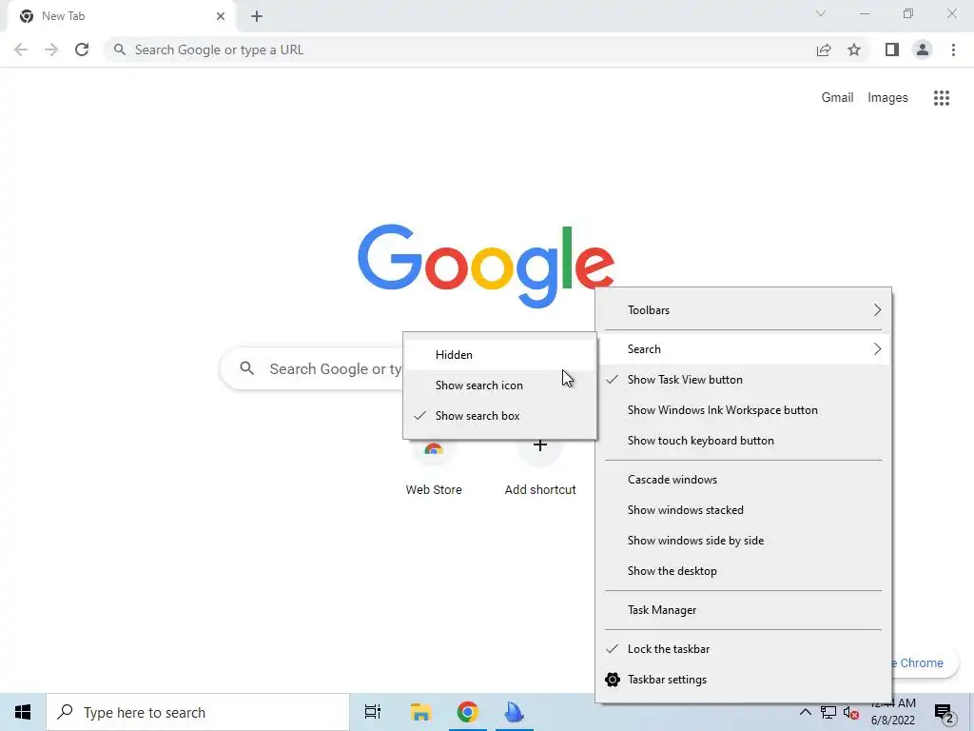The height and width of the screenshot is (731, 974).
Task: Click the share this page icon
Action: tap(824, 49)
